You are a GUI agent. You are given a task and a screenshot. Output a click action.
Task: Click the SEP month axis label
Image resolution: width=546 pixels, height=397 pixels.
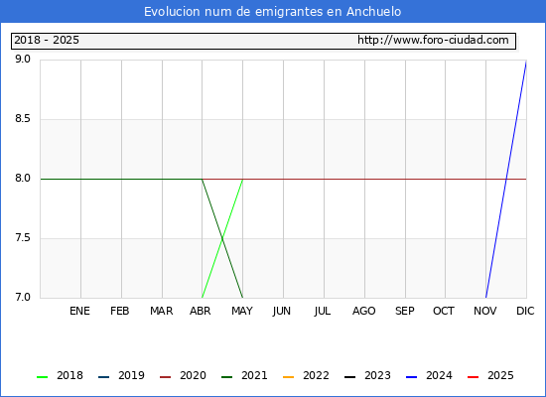pos(405,311)
